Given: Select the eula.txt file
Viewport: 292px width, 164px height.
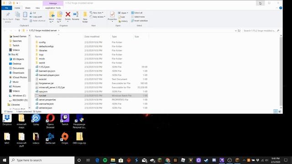Looking at the screenshot, I should (x=42, y=79).
